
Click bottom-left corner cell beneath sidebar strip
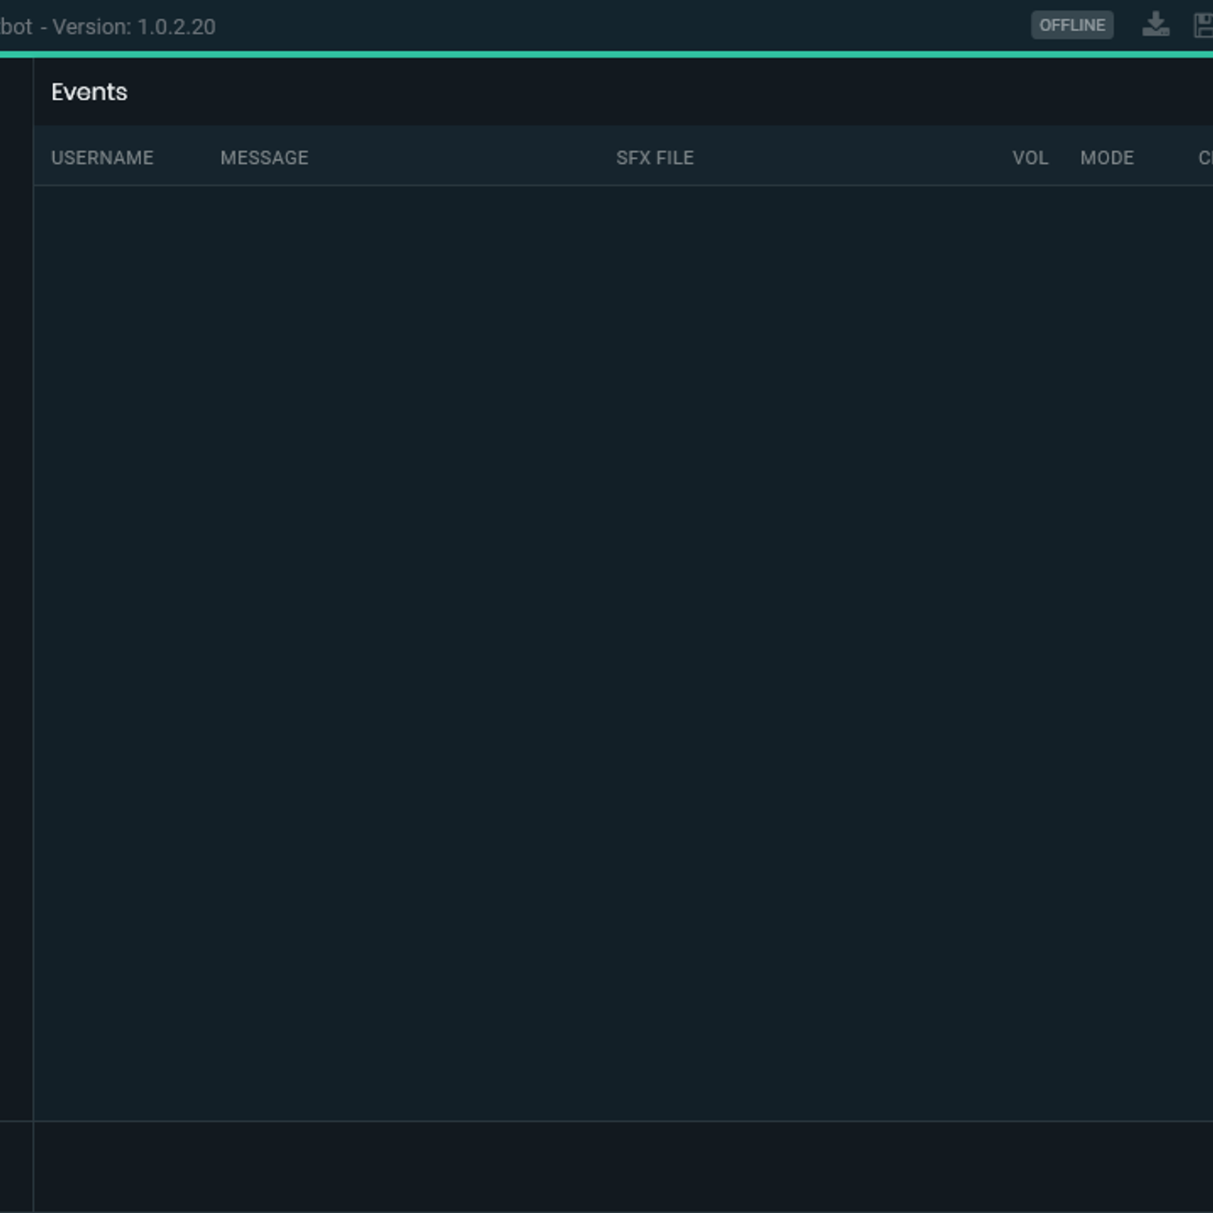16,1166
